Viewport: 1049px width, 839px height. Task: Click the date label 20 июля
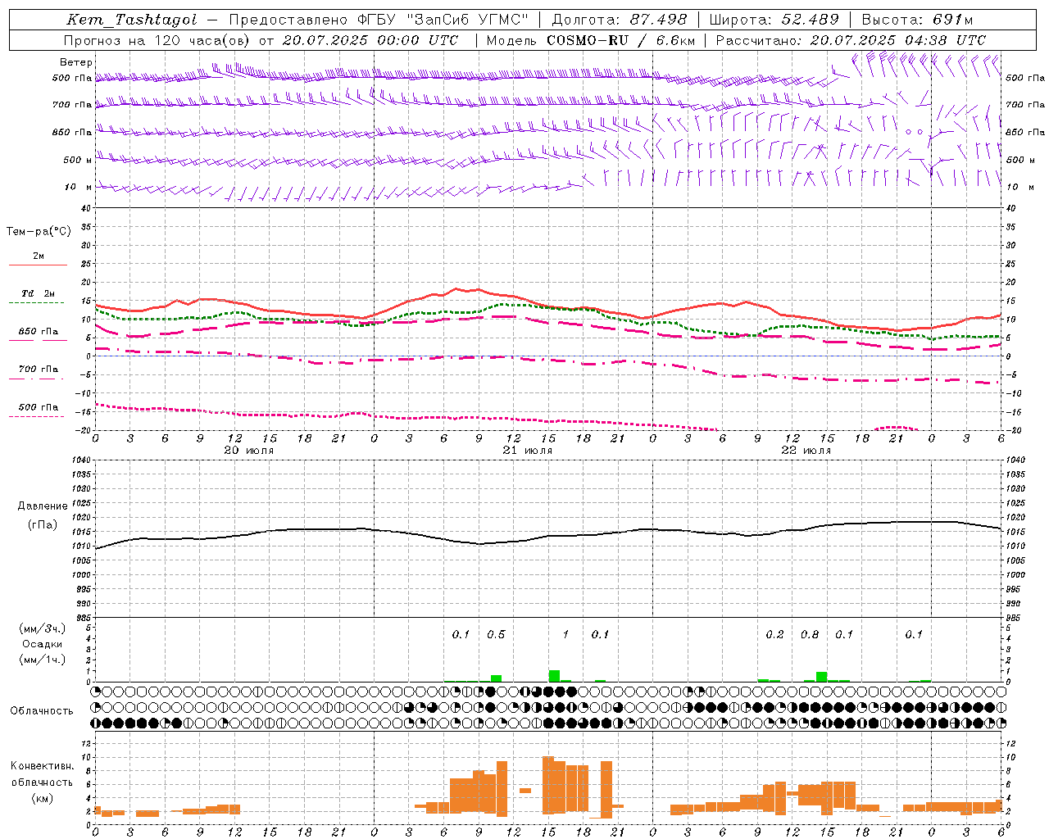[249, 451]
